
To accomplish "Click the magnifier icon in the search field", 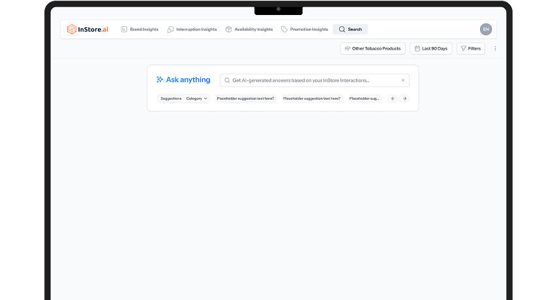I will point(227,80).
